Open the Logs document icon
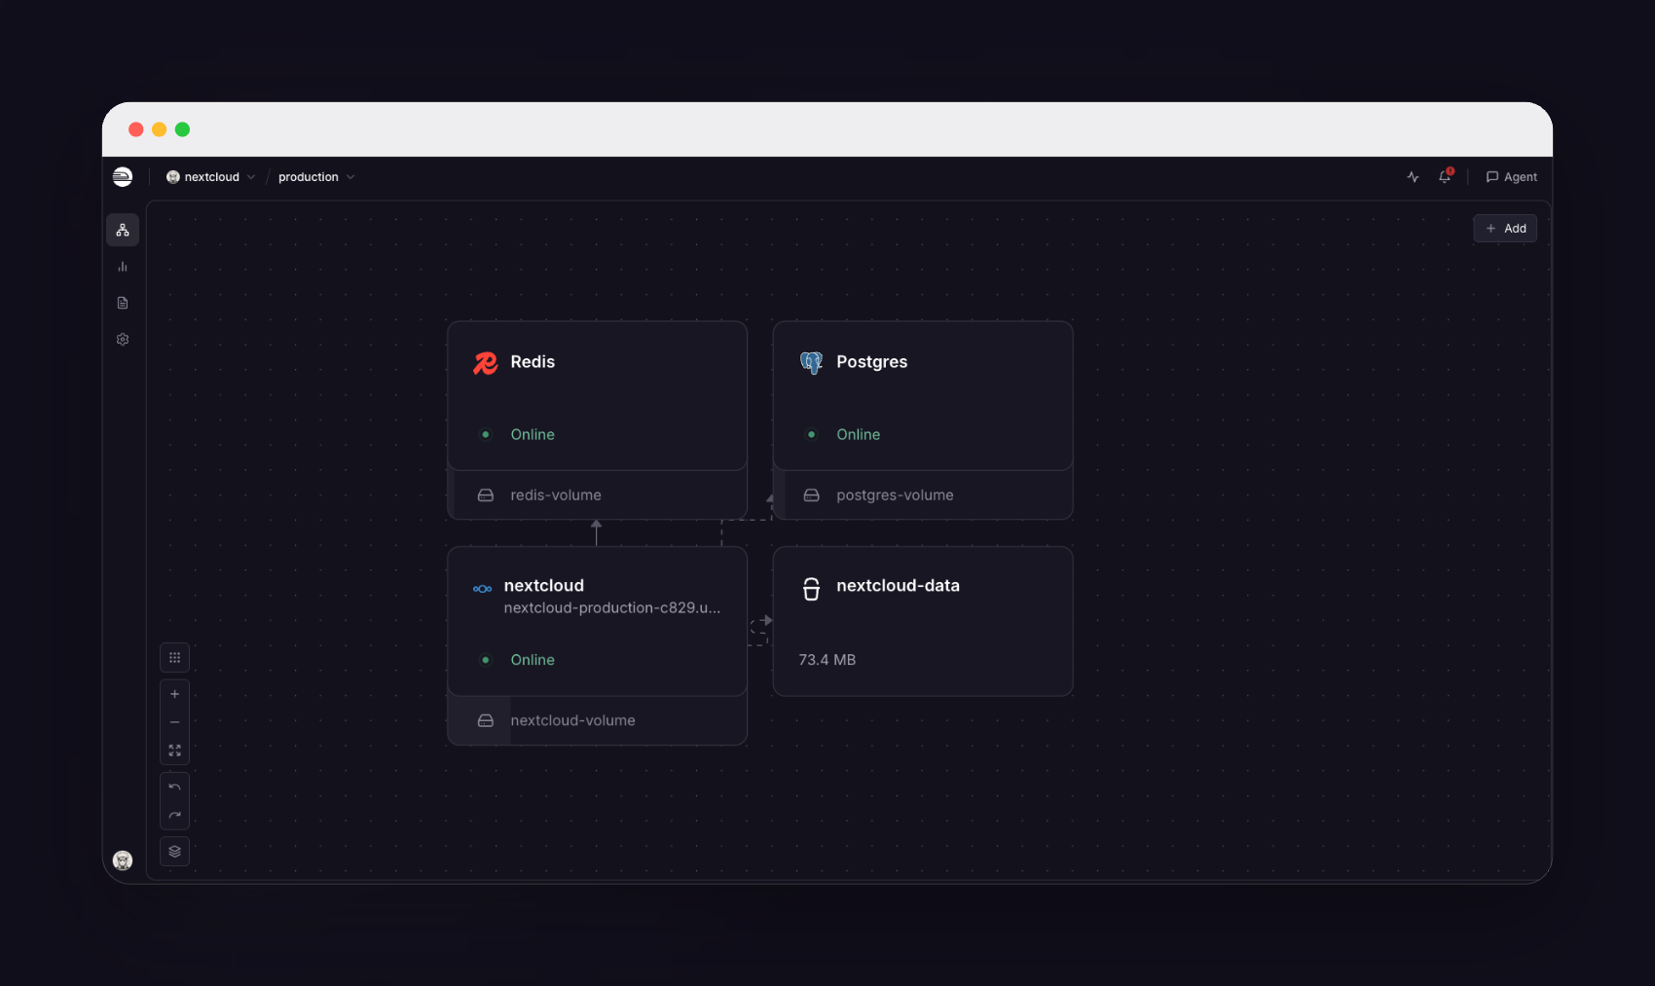 coord(123,303)
